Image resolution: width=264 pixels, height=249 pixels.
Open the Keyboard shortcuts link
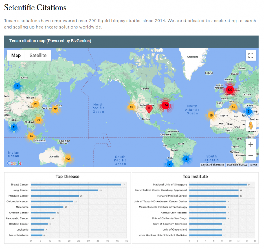click(x=212, y=165)
